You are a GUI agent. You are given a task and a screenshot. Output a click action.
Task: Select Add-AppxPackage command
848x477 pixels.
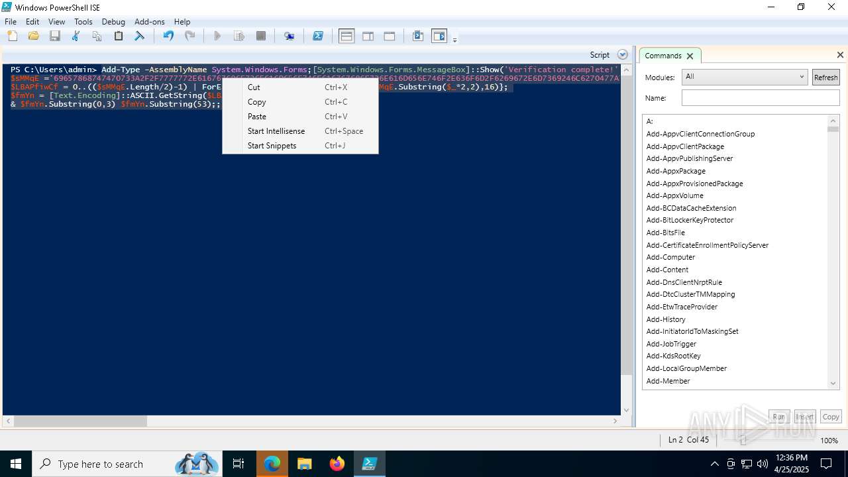pos(676,171)
